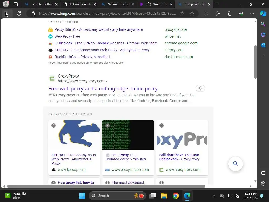
Task: Open sidebar Search tool
Action: (263, 24)
